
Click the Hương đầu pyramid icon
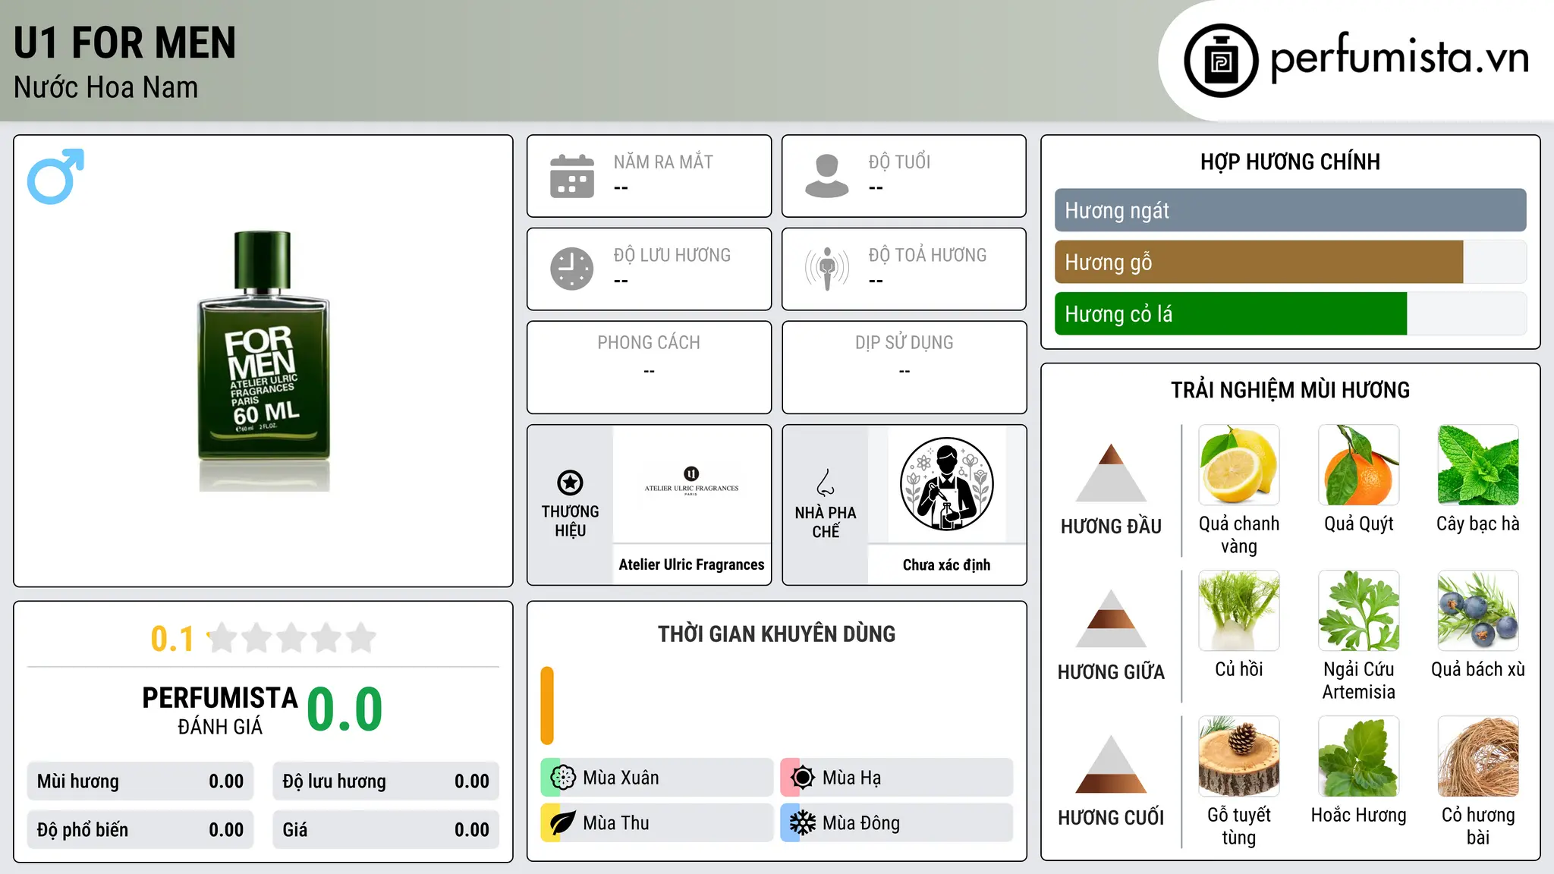(1111, 473)
